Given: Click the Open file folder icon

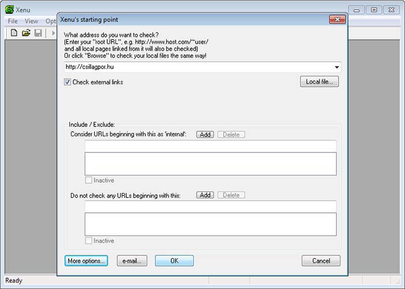Looking at the screenshot, I should point(26,33).
